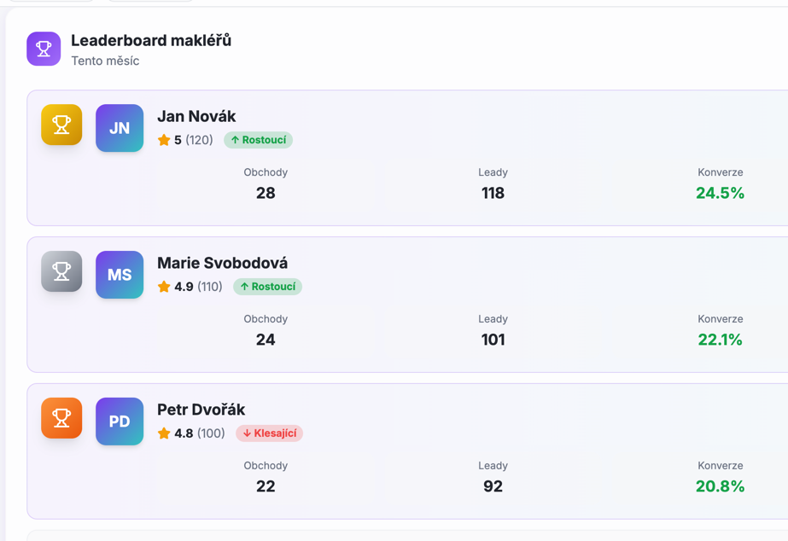Click Marie Svobodová's rating star icon
This screenshot has width=788, height=541.
[x=164, y=287]
